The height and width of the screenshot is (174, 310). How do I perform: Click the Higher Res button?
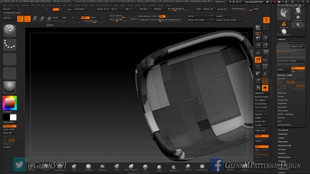pyautogui.click(x=298, y=47)
